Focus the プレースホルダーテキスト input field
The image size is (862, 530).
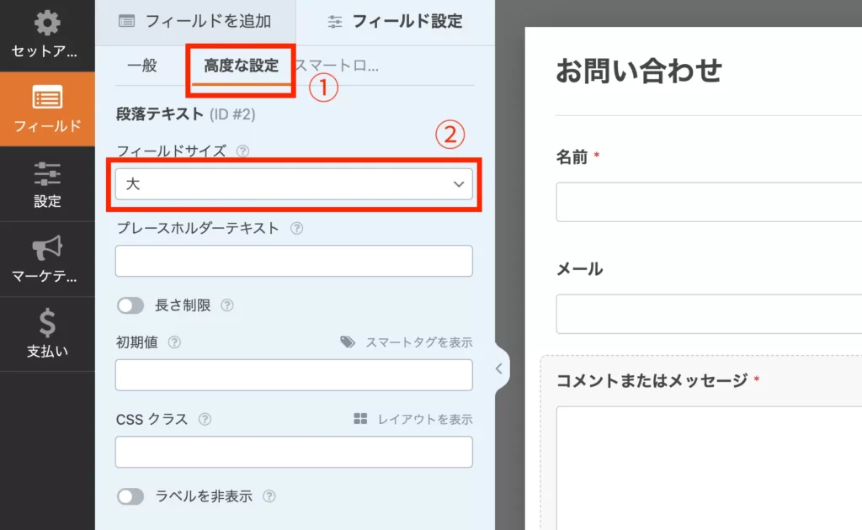coord(294,261)
